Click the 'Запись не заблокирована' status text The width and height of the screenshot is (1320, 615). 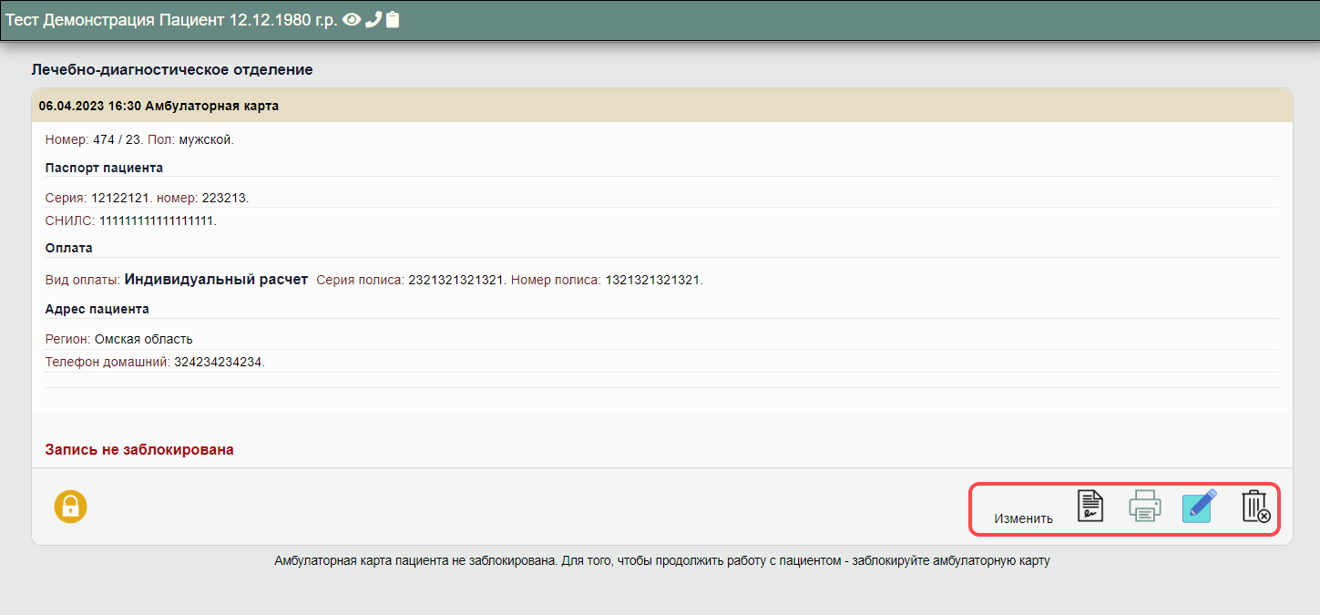tap(139, 449)
